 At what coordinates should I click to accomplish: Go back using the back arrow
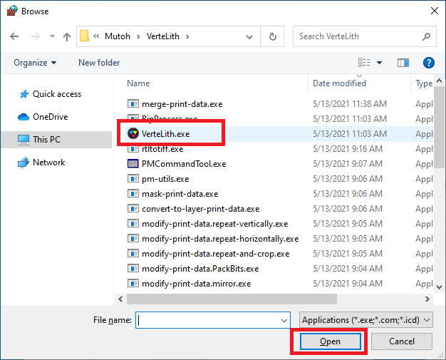click(14, 36)
